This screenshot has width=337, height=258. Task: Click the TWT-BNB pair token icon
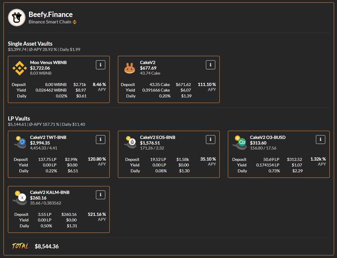[20, 142]
